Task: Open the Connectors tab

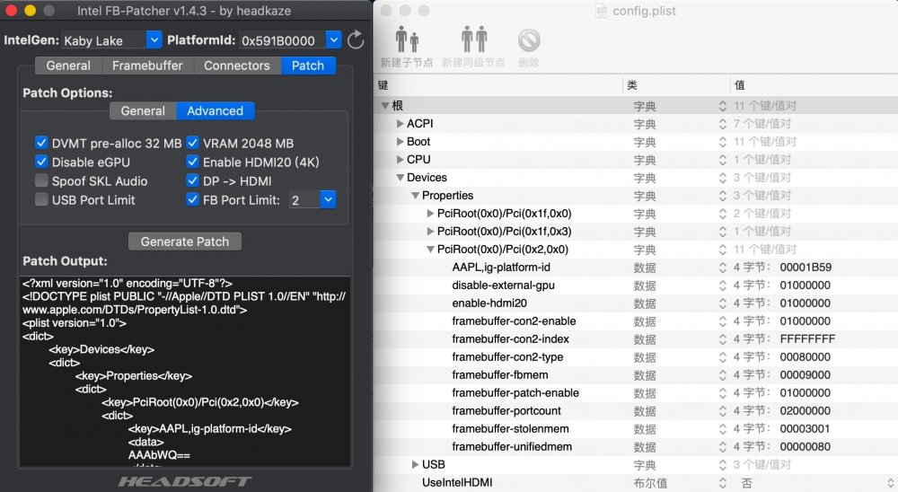Action: [x=236, y=66]
